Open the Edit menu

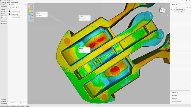point(3,2)
